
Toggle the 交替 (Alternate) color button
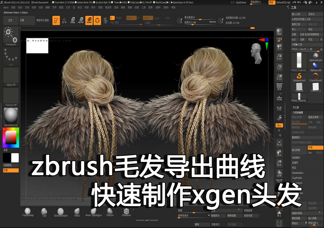tap(11, 170)
